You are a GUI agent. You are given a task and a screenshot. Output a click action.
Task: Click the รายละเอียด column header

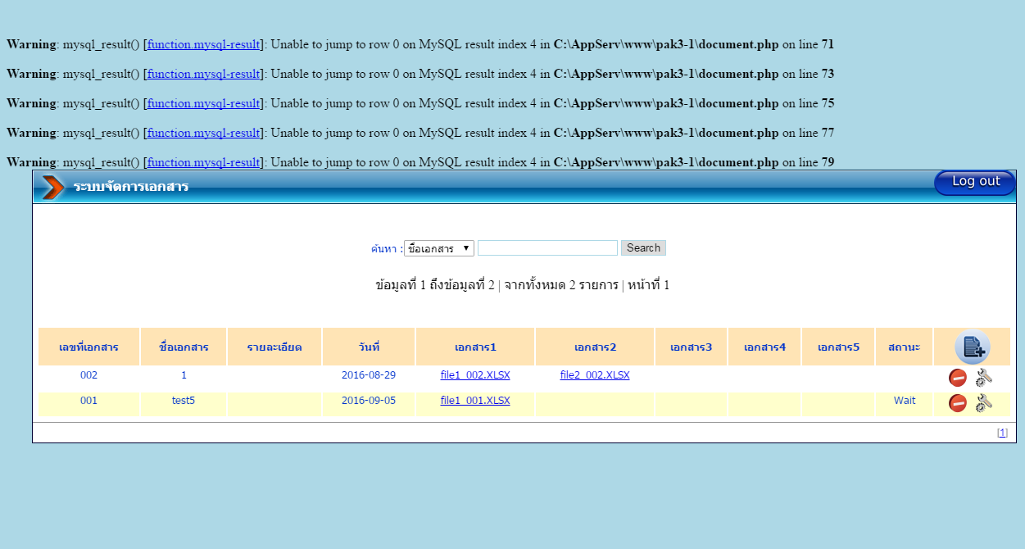(274, 347)
